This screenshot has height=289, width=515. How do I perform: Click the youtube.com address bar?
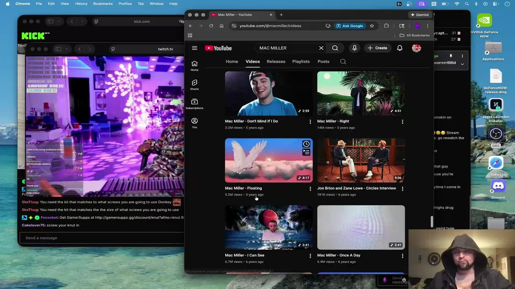coord(270,26)
